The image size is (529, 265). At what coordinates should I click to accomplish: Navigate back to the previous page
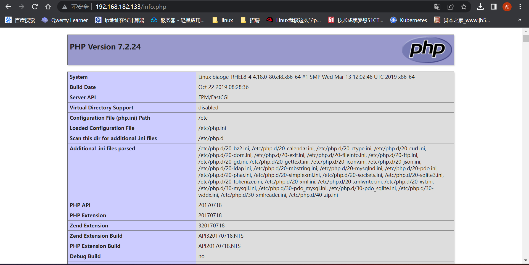tap(8, 7)
